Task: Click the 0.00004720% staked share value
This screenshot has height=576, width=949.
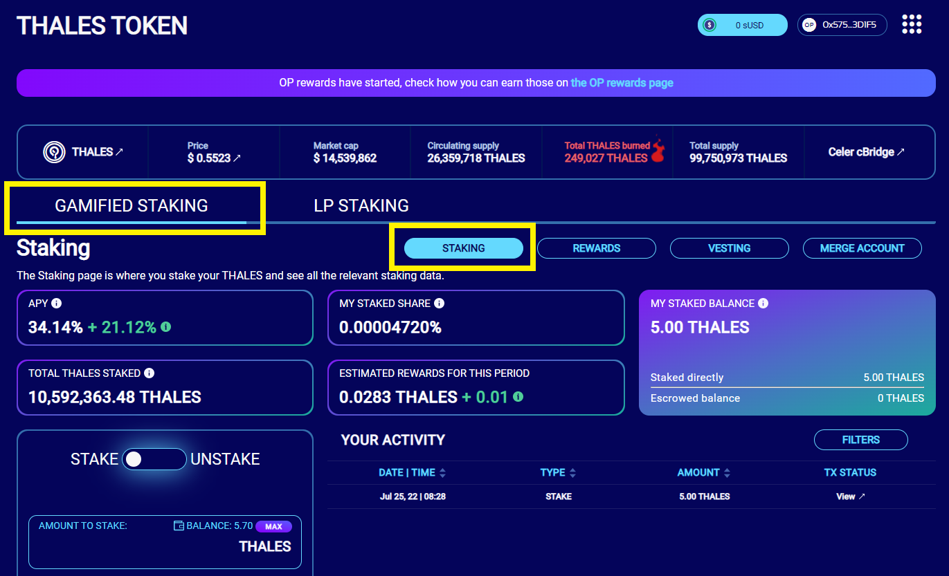Action: [x=390, y=328]
